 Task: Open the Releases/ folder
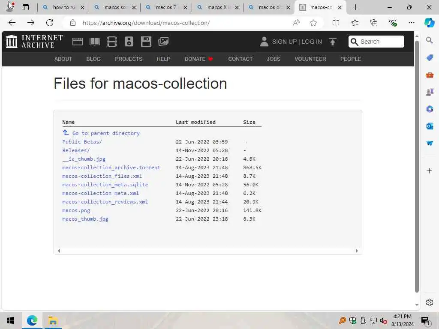(76, 150)
